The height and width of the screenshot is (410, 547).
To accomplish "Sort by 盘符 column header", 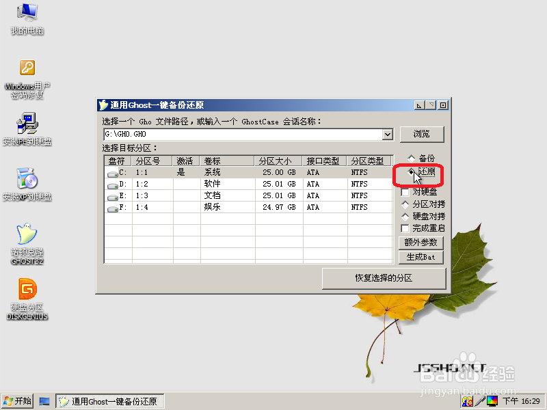I will pyautogui.click(x=118, y=161).
